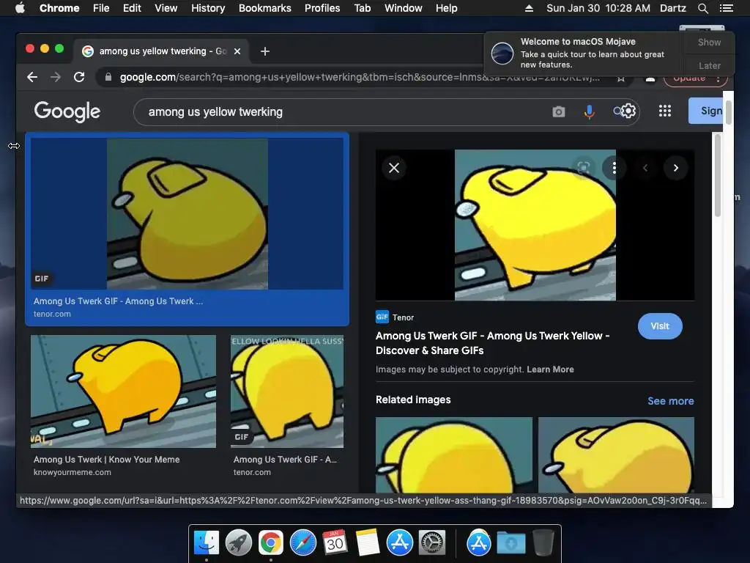
Task: Open the Tab menu
Action: [x=363, y=8]
